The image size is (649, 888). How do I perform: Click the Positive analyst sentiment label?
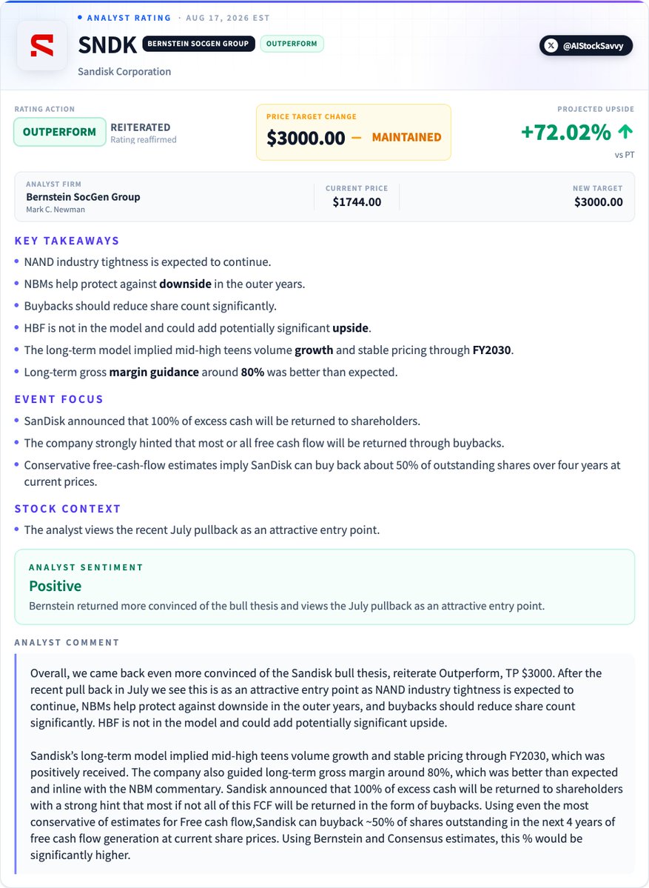[55, 586]
